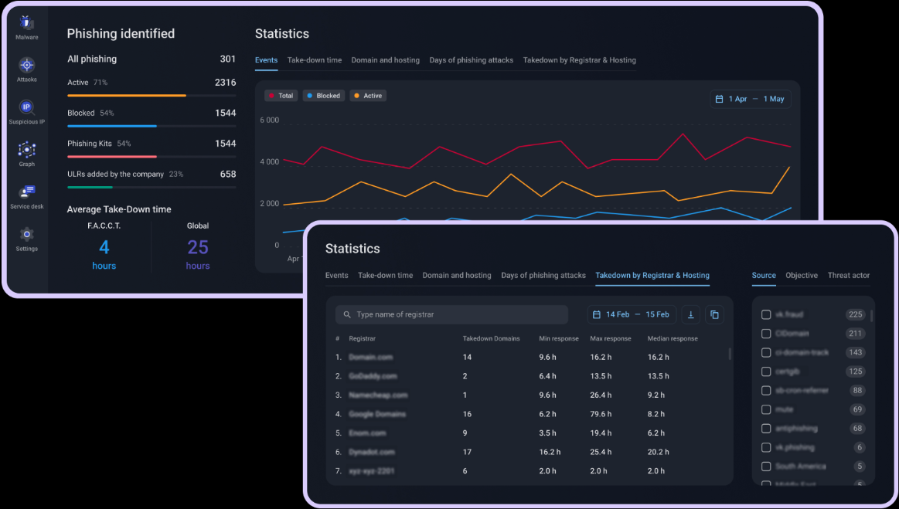899x509 pixels.
Task: Click the copy icon in registrar toolbar
Action: 714,314
